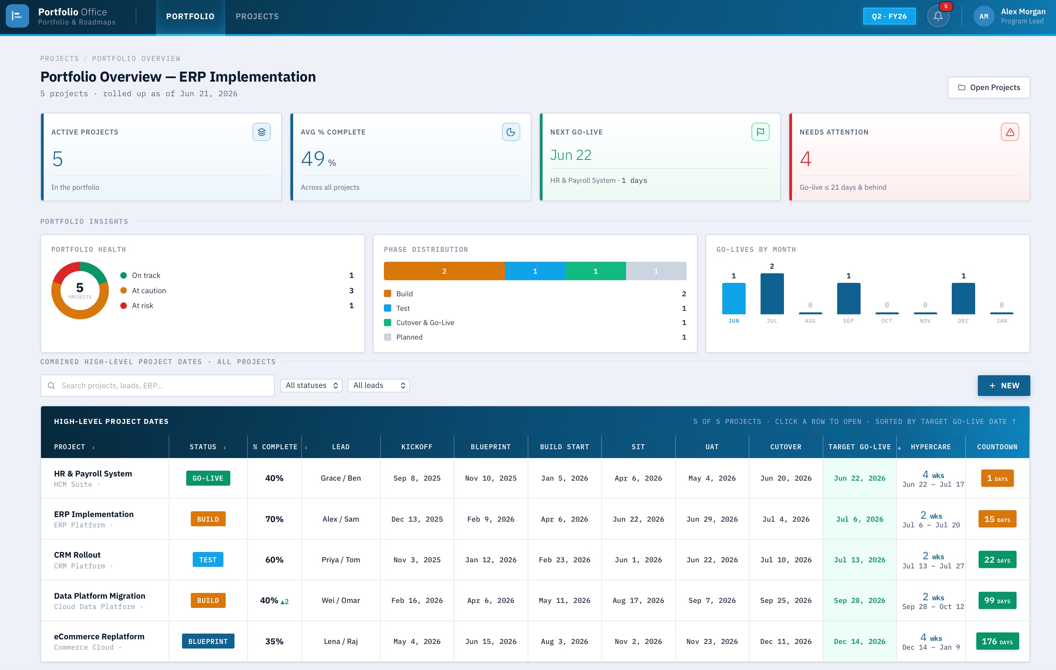
Task: Click the Planned legend swatch
Action: click(388, 337)
